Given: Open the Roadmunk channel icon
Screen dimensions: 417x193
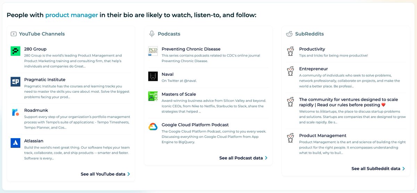Looking at the screenshot, I should [x=16, y=112].
